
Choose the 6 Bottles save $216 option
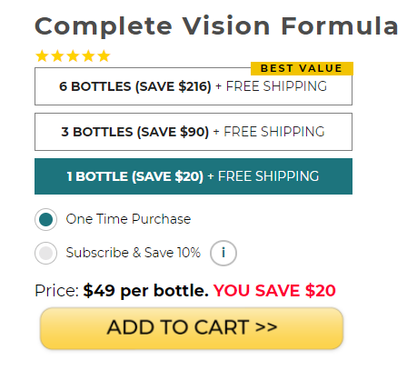coord(194,86)
